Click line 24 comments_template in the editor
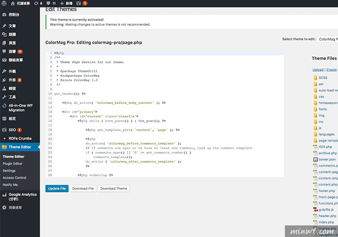 [x=113, y=157]
